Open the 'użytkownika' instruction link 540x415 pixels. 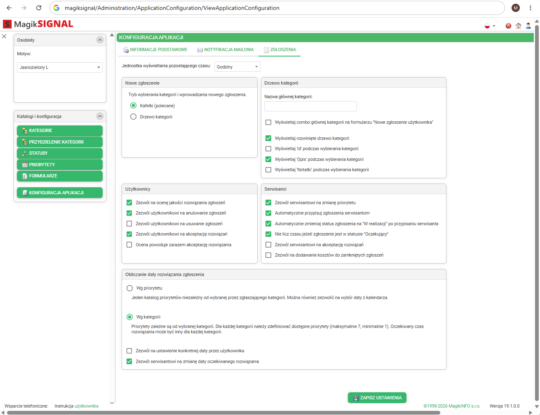(87, 406)
